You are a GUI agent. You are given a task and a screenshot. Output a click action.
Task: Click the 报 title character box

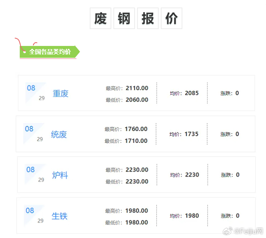tap(148, 18)
